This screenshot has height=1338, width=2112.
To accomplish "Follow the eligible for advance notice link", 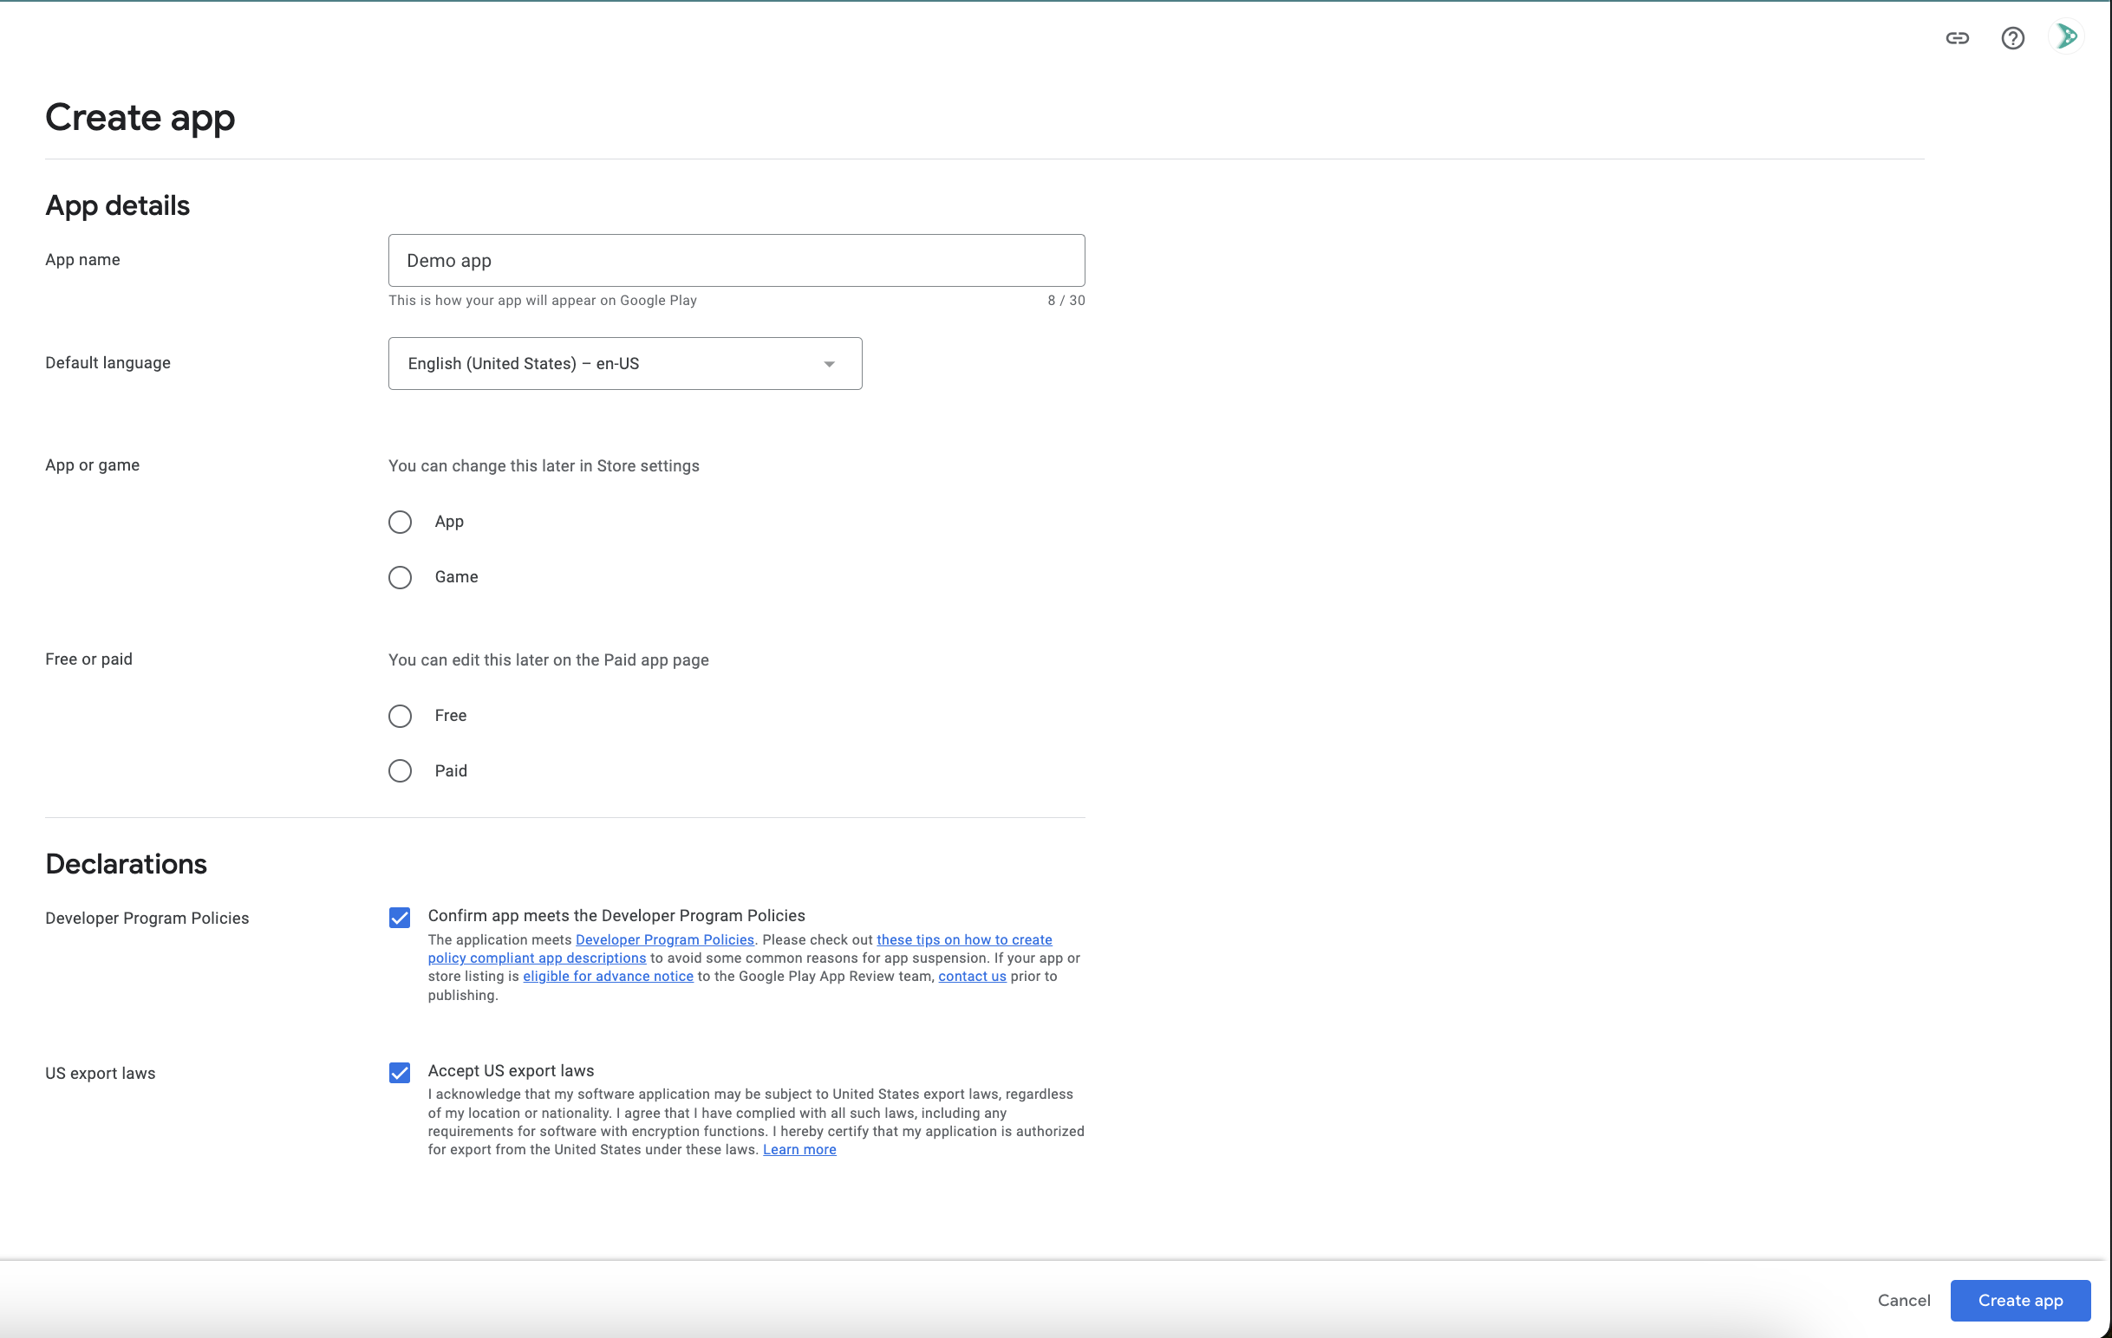I will point(608,977).
